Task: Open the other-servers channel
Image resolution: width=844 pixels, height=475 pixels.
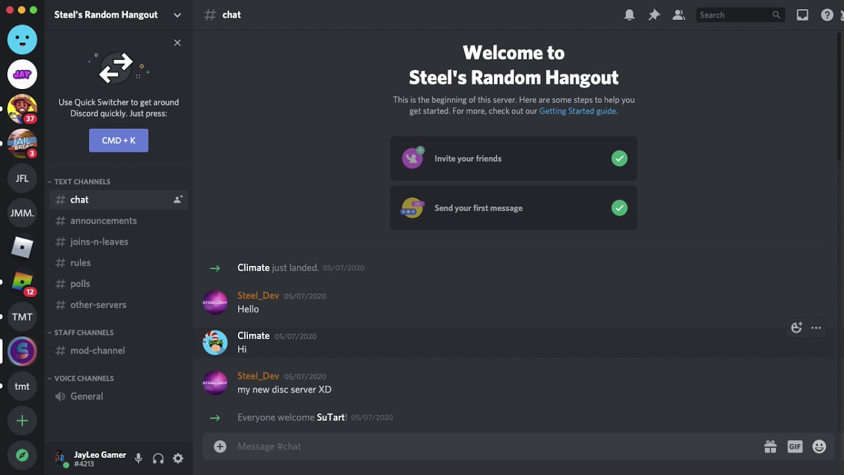Action: 119,305
